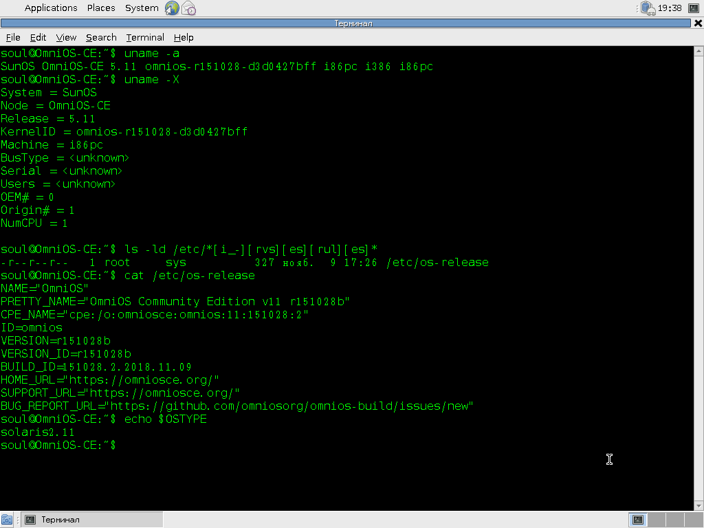Click the HOME_URL line
Viewport: 704px width, 528px height.
click(x=110, y=379)
